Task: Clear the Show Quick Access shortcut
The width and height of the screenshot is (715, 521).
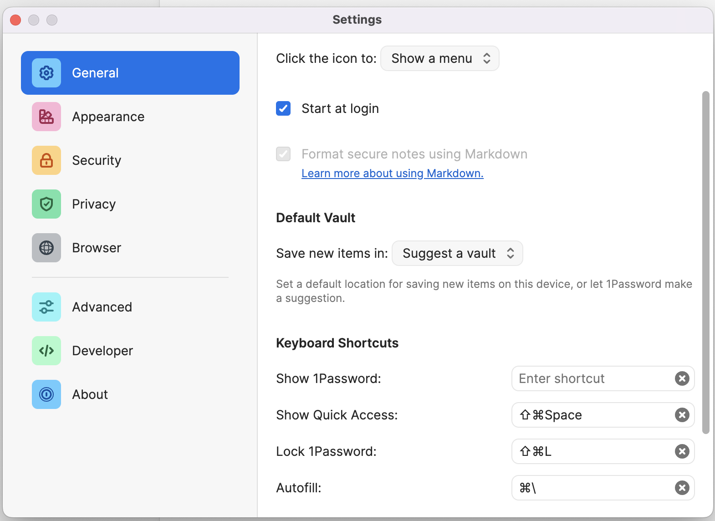Action: pyautogui.click(x=682, y=415)
